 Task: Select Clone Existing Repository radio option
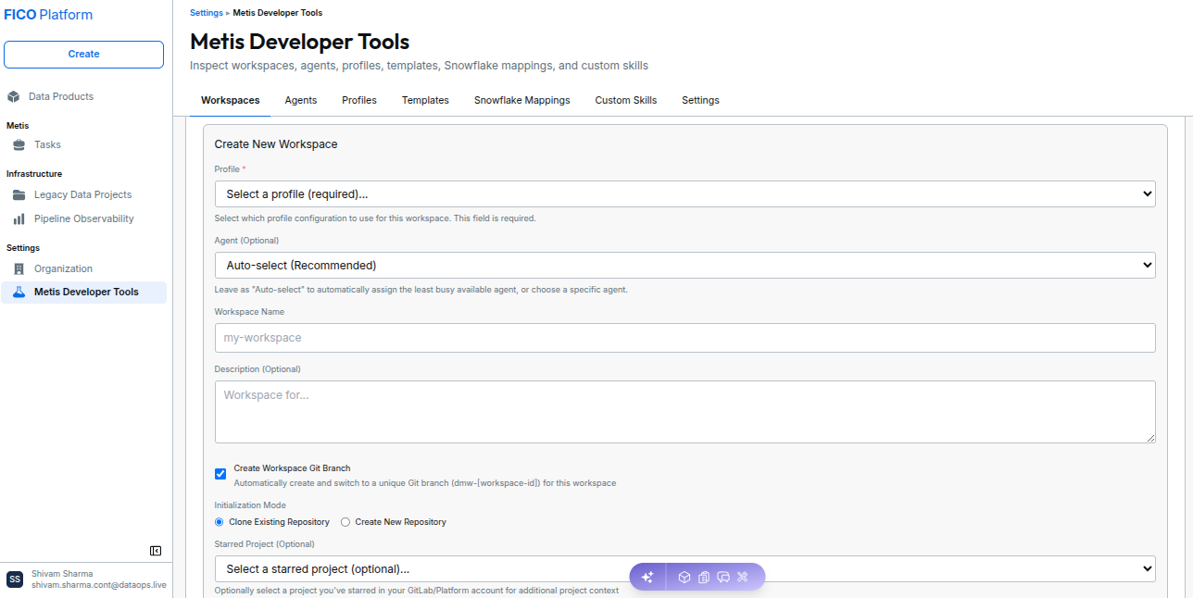[x=220, y=522]
